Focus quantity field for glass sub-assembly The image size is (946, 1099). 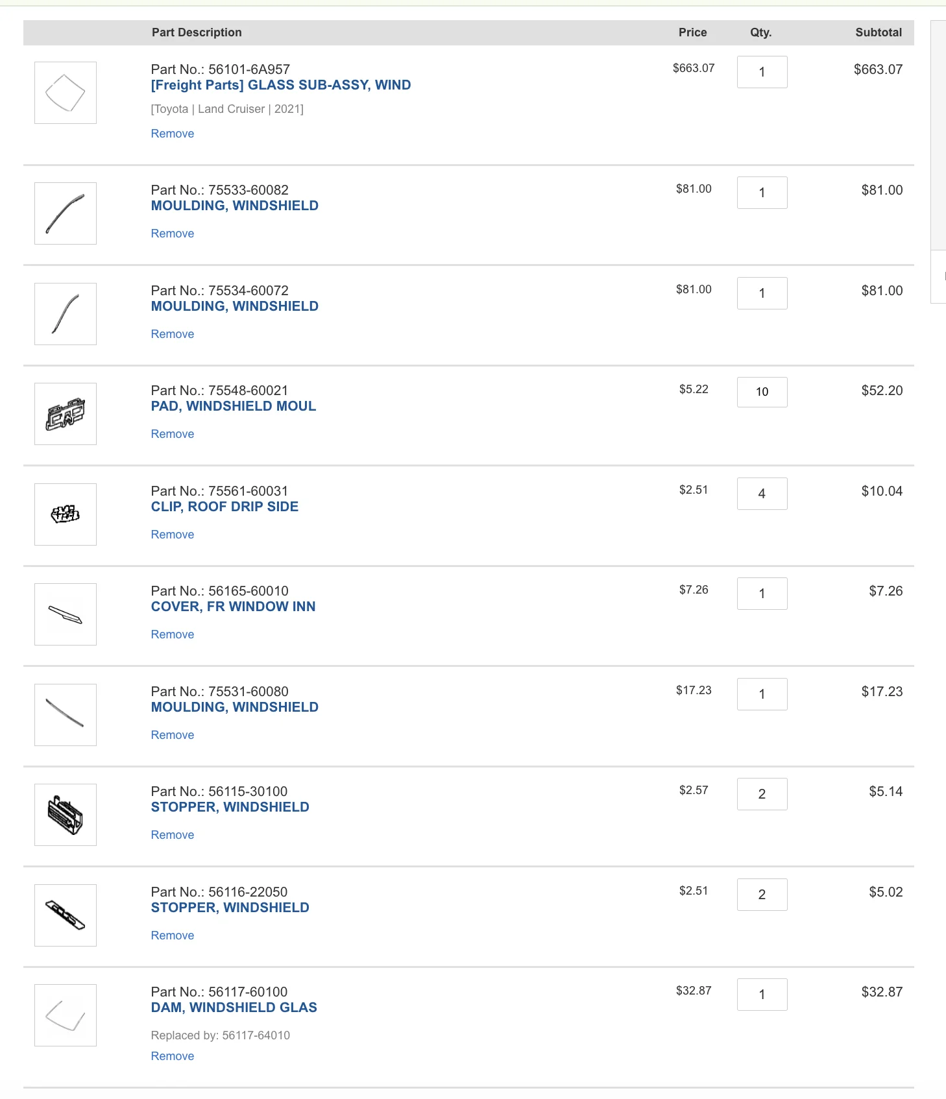tap(762, 72)
